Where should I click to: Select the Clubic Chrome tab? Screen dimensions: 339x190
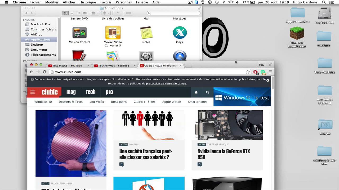[160, 65]
